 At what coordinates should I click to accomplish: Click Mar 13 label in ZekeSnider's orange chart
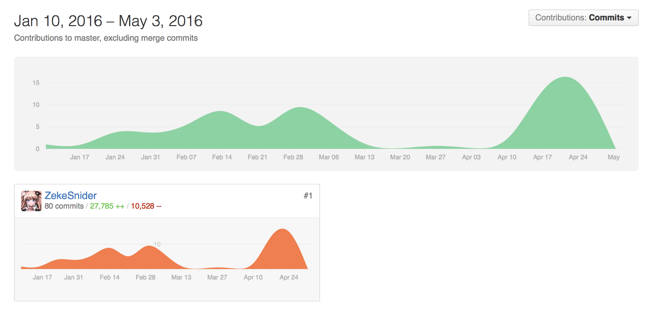(x=181, y=277)
